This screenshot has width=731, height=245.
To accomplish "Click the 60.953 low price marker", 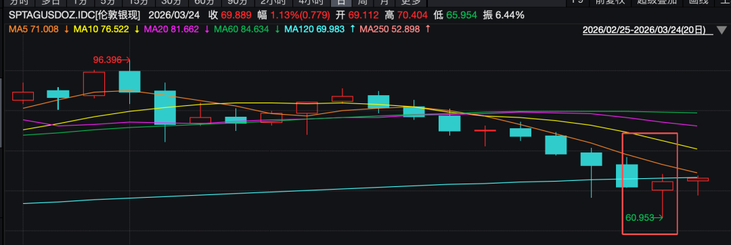I will coord(640,217).
